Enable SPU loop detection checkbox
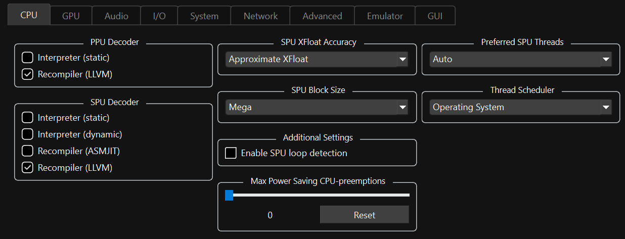The width and height of the screenshot is (625, 239). [x=231, y=153]
